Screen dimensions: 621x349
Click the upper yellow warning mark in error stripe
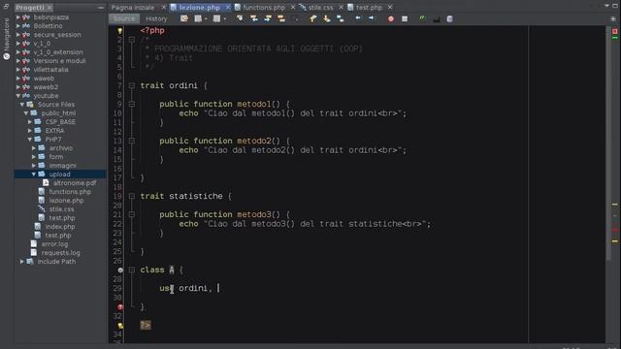point(615,205)
